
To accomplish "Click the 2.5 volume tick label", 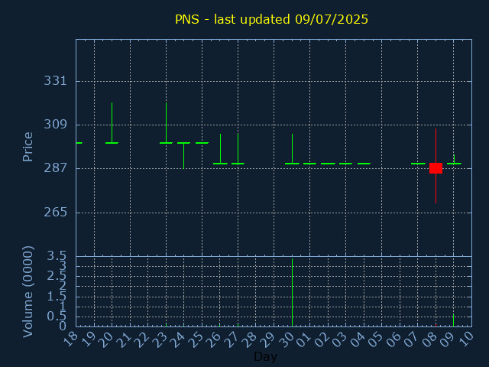I will coord(57,276).
